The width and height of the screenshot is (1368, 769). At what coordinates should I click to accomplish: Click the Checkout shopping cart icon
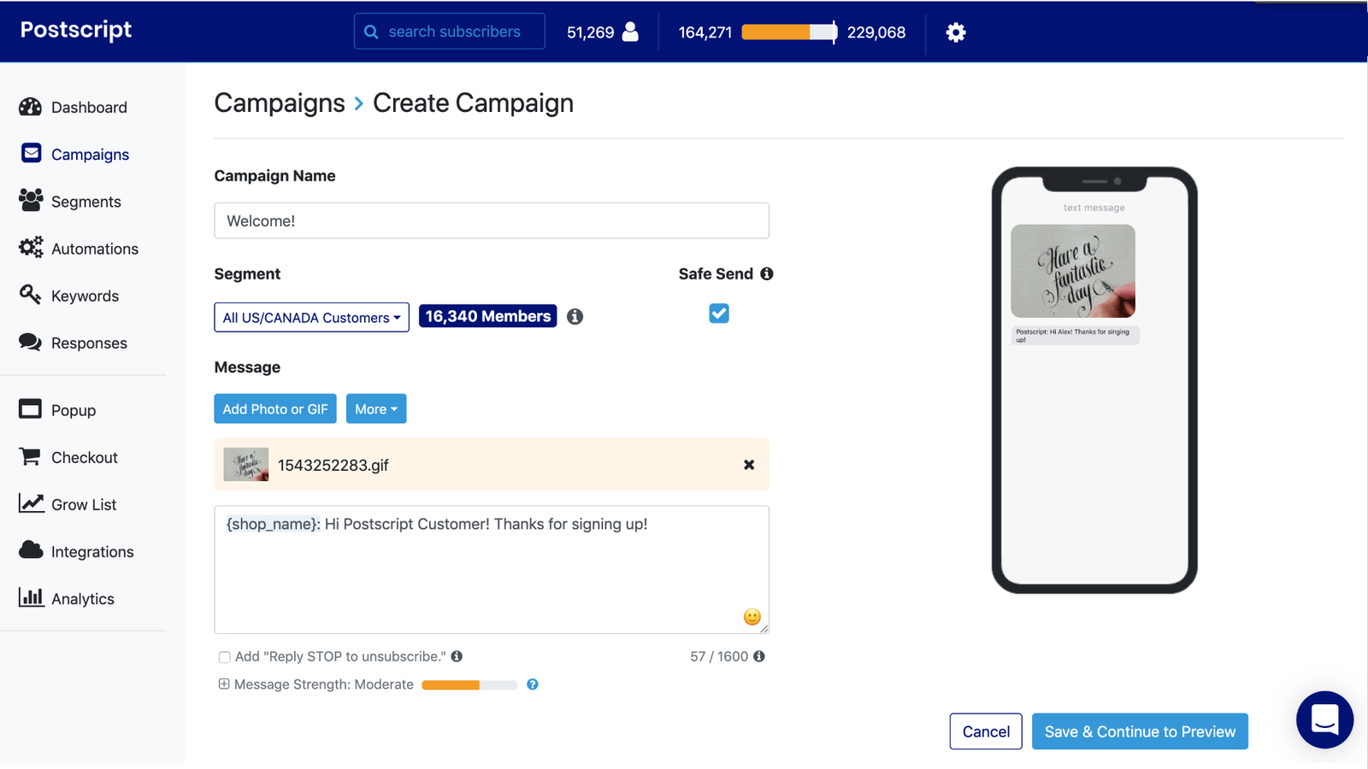pyautogui.click(x=31, y=457)
